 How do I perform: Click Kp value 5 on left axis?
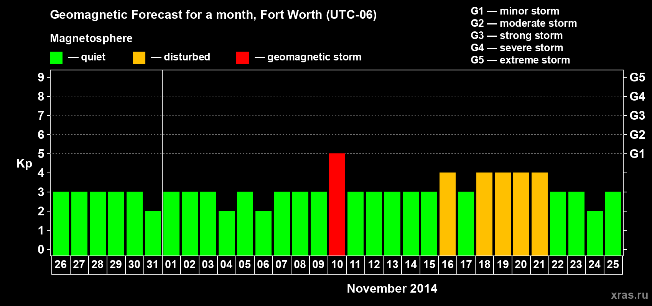click(x=41, y=154)
